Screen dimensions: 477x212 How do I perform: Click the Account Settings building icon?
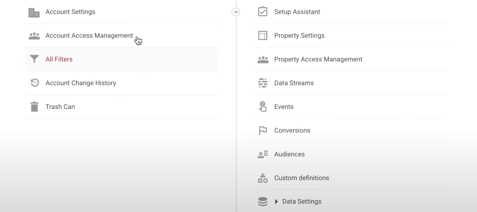click(x=34, y=12)
